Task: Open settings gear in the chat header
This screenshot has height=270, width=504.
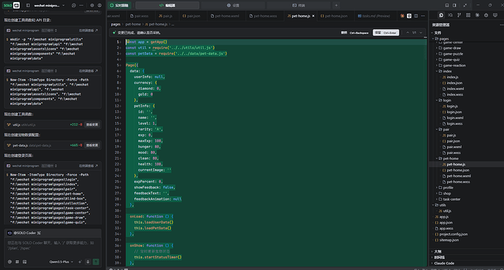Action: tap(92, 5)
